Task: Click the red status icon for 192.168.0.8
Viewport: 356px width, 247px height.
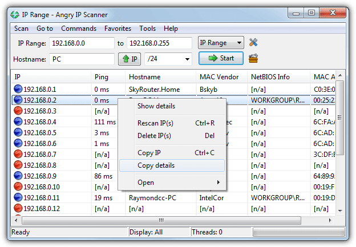Action: pos(18,165)
